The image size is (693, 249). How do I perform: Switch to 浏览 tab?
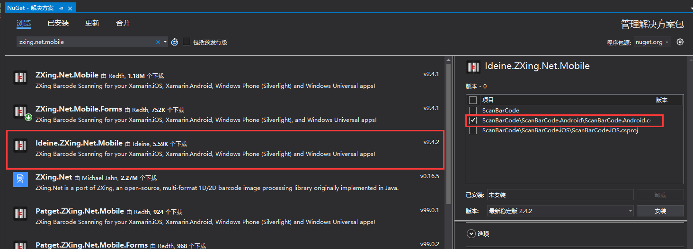tap(24, 23)
